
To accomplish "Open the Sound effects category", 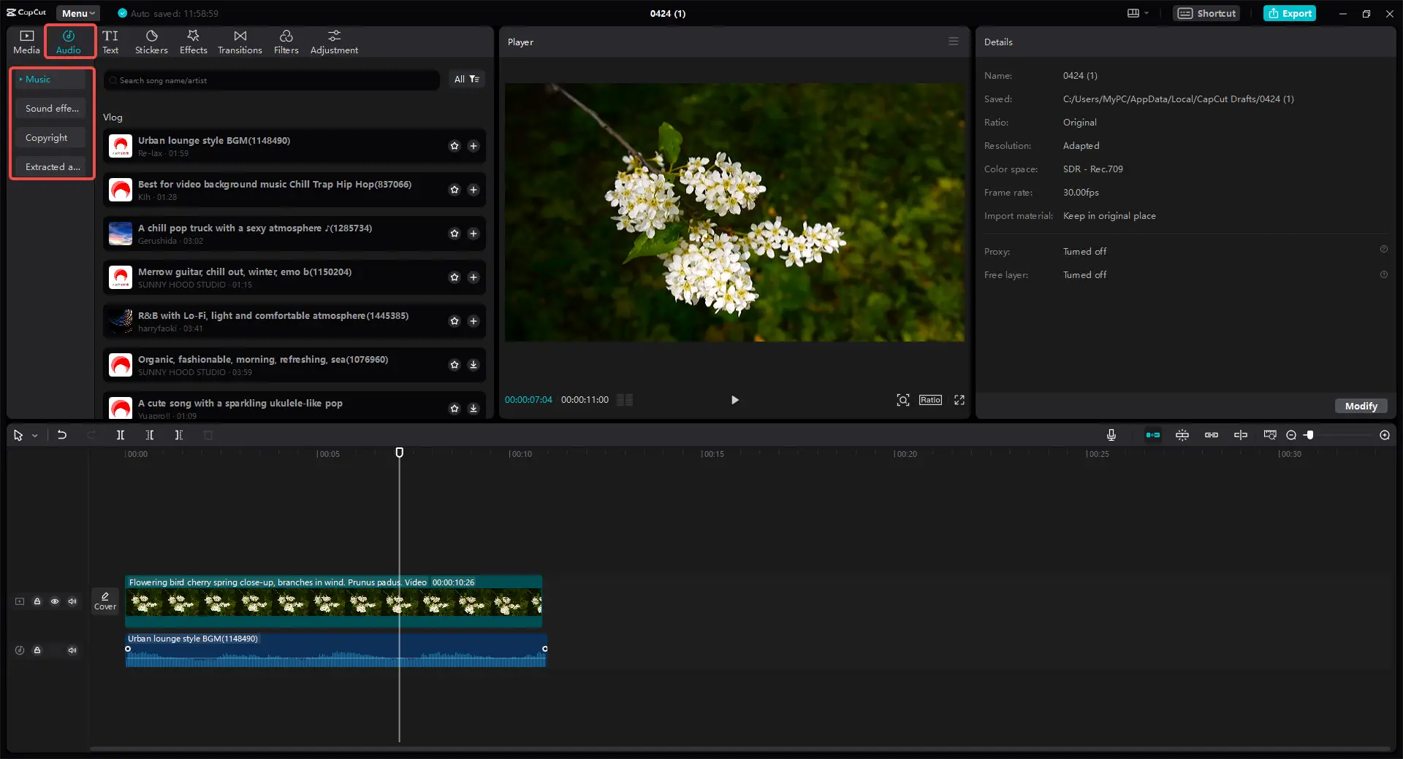I will pyautogui.click(x=51, y=108).
